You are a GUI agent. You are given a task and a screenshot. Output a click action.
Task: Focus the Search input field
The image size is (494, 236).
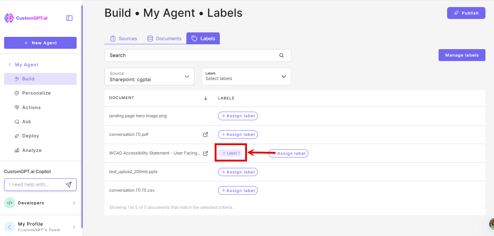[x=198, y=55]
